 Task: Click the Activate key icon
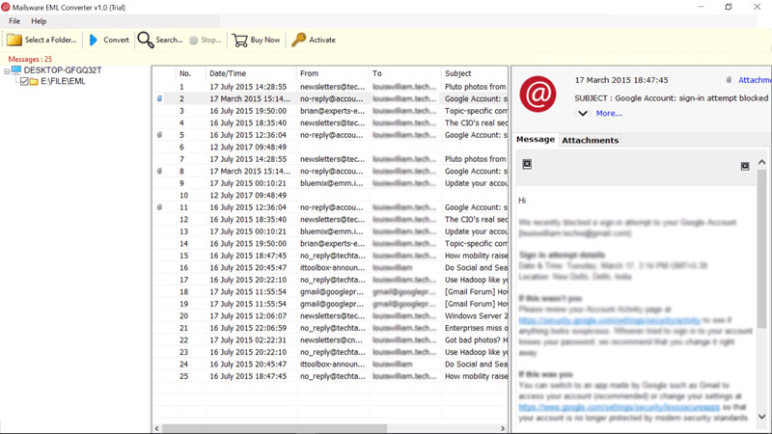(x=298, y=40)
